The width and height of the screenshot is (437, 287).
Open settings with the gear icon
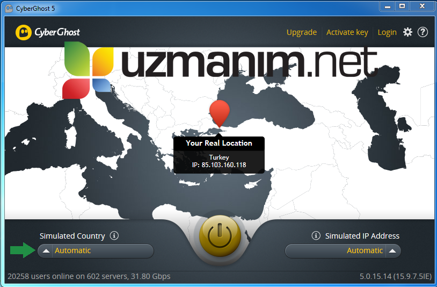tap(407, 32)
